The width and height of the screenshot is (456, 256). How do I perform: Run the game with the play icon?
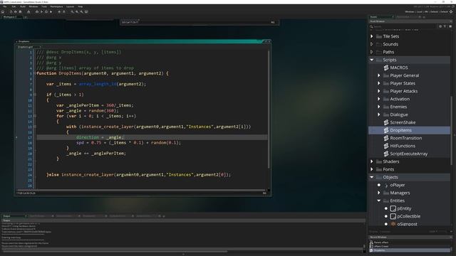[x=41, y=11]
